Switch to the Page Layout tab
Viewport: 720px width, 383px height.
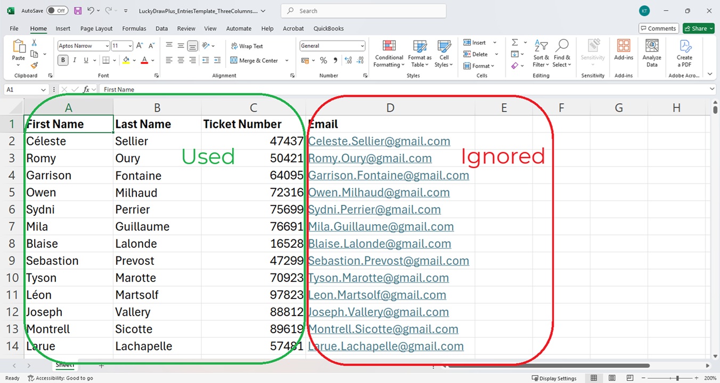click(96, 29)
